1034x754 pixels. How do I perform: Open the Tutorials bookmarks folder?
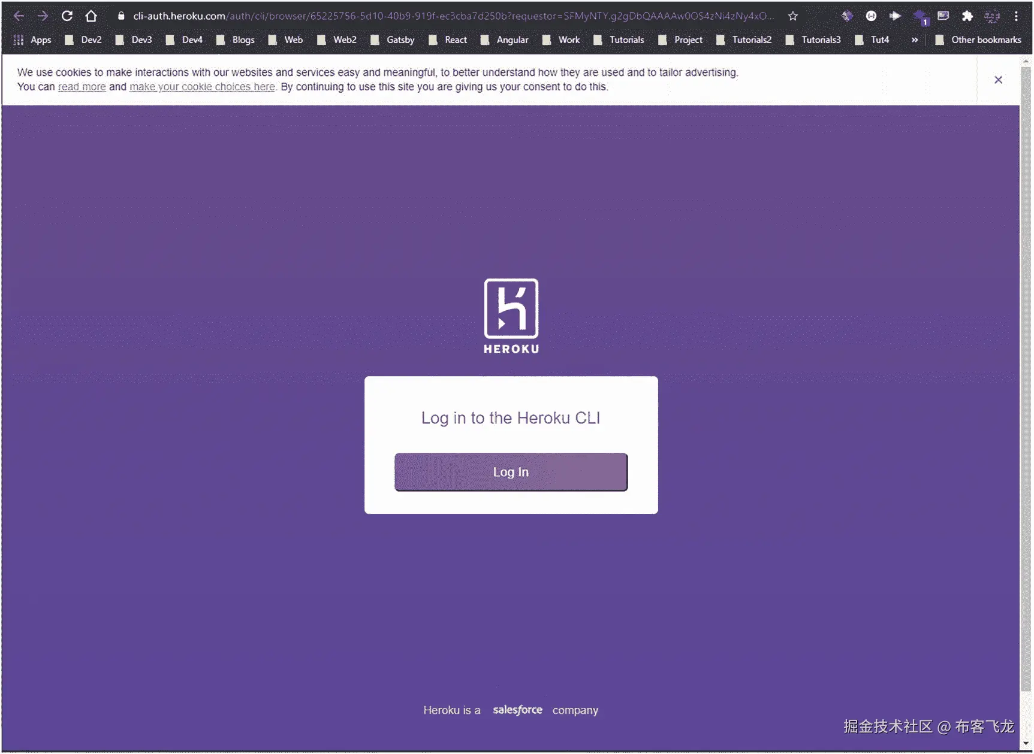tap(619, 40)
